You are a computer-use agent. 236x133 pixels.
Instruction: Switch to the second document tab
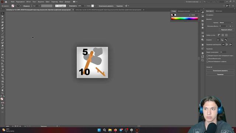click(x=108, y=10)
